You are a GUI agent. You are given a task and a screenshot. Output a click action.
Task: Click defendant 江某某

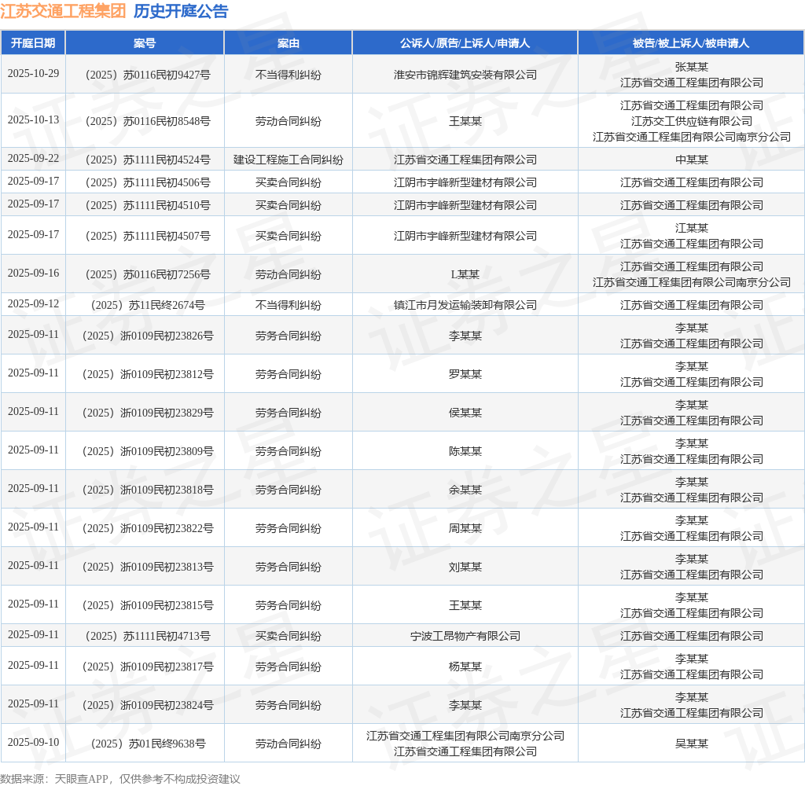[692, 228]
